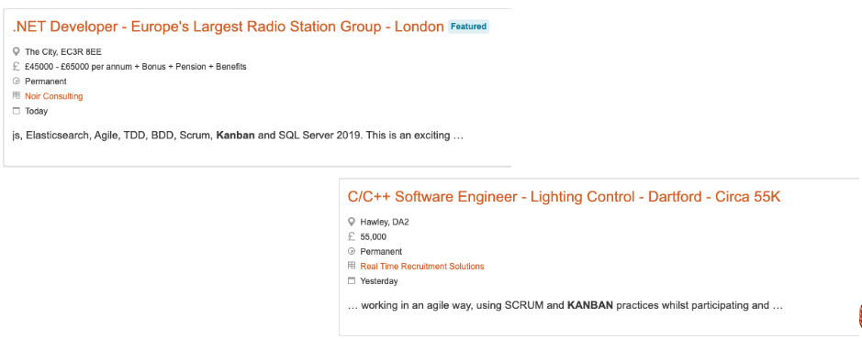Image resolution: width=862 pixels, height=339 pixels.
Task: Visit Real Time Recruitment Solutions link
Action: 422,266
